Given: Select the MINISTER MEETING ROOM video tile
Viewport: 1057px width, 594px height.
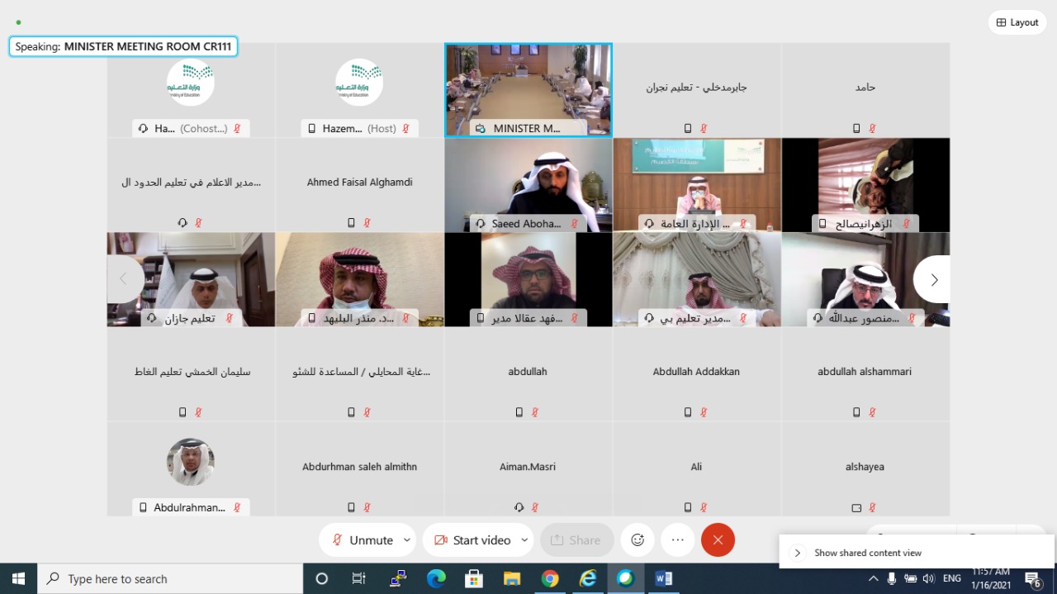Looking at the screenshot, I should (528, 89).
